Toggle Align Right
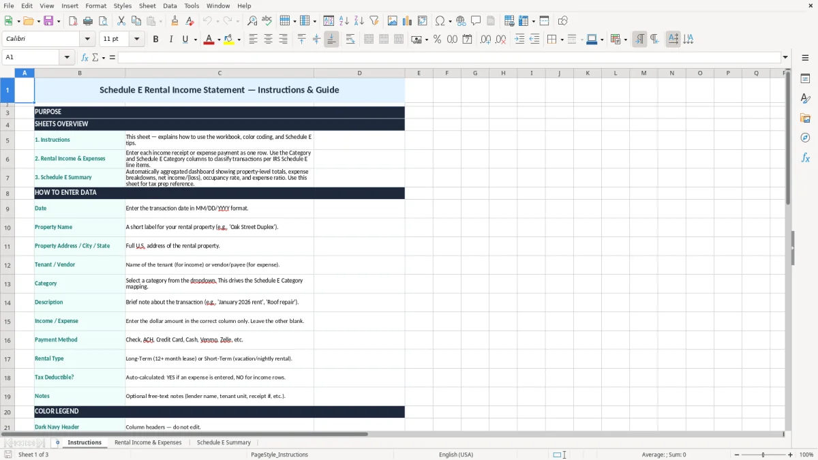The image size is (818, 460). pos(283,40)
